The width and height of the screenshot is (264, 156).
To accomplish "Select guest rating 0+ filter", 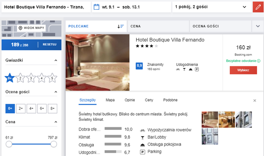I will click(x=10, y=108).
